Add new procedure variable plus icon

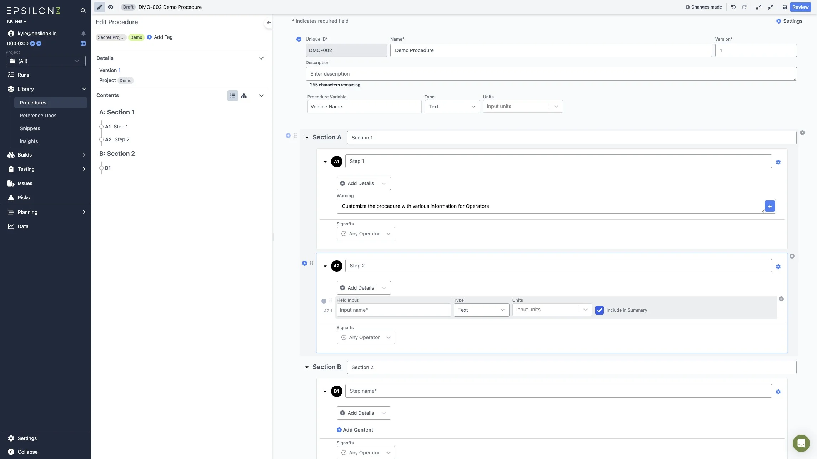point(299,39)
